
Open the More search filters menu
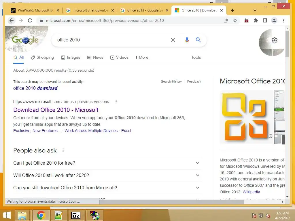[x=142, y=57]
